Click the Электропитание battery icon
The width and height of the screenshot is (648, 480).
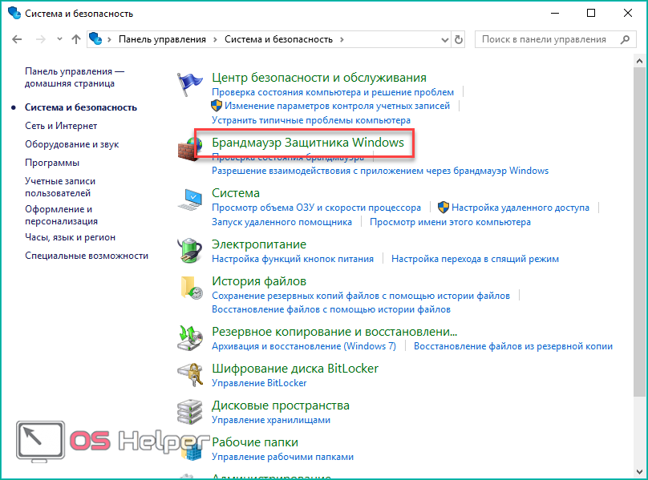[x=190, y=250]
